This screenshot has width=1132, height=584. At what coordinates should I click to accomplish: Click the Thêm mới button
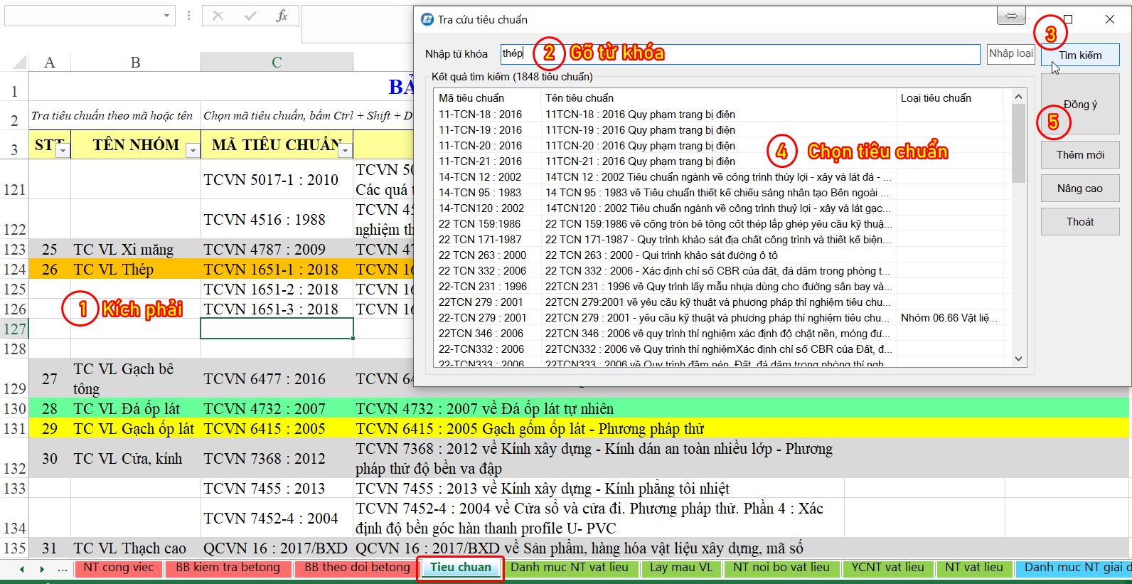pos(1079,155)
